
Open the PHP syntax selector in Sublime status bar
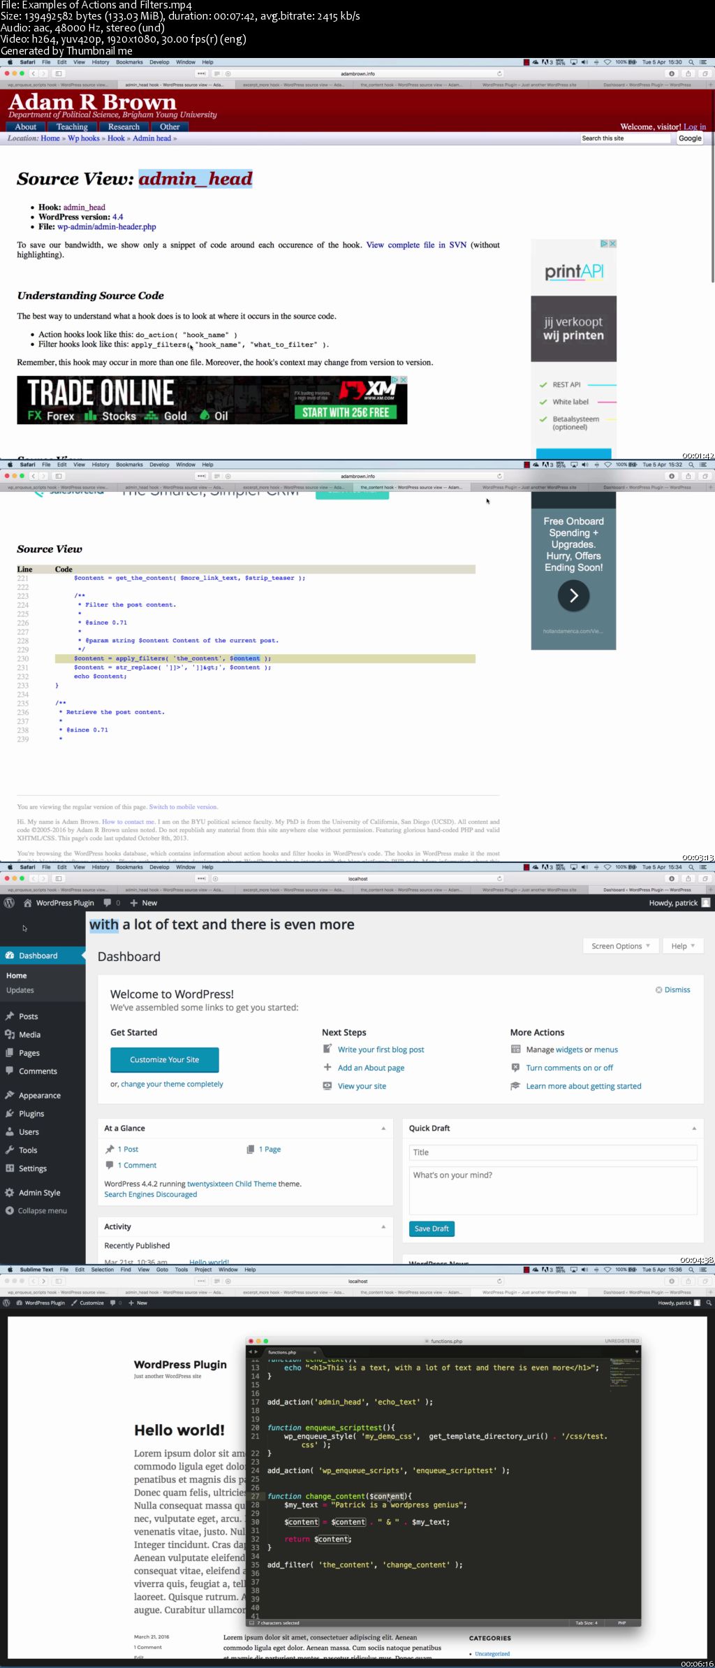621,1623
